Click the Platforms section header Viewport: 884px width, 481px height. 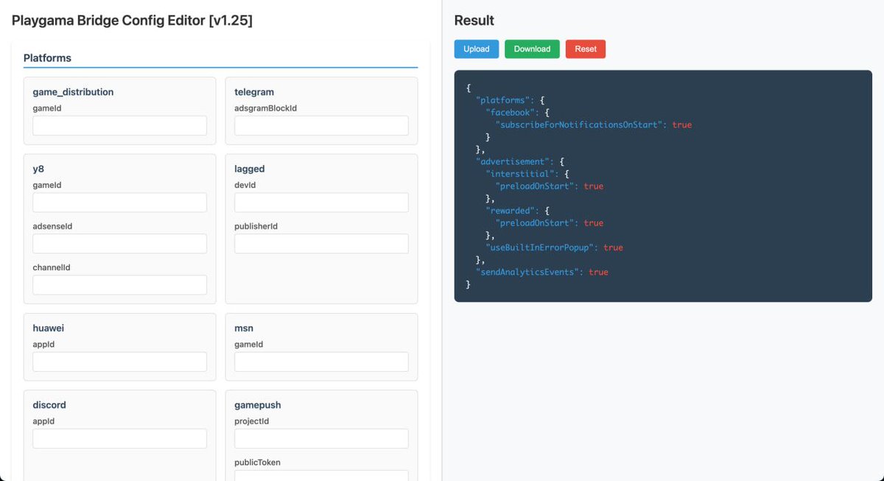pos(48,57)
